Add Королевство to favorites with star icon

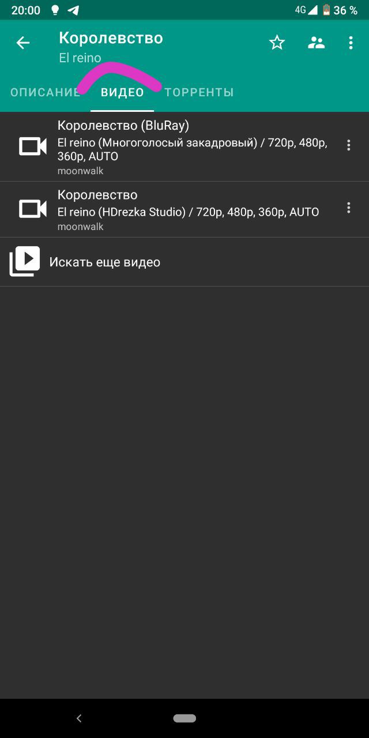click(x=277, y=43)
